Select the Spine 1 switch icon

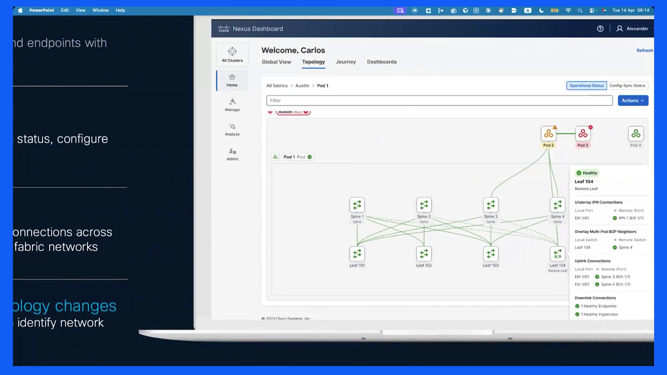pyautogui.click(x=357, y=205)
